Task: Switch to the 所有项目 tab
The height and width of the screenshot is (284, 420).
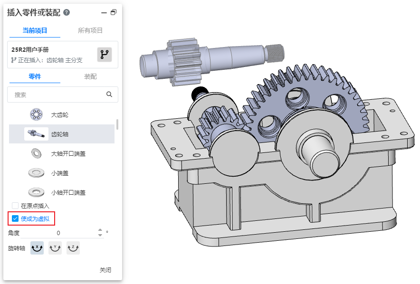Action: [90, 30]
